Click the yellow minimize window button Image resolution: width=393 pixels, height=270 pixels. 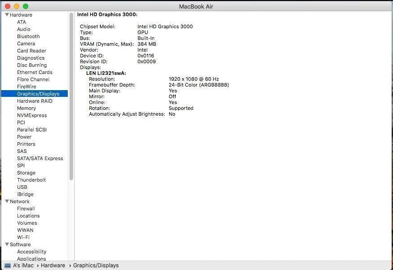pos(17,6)
